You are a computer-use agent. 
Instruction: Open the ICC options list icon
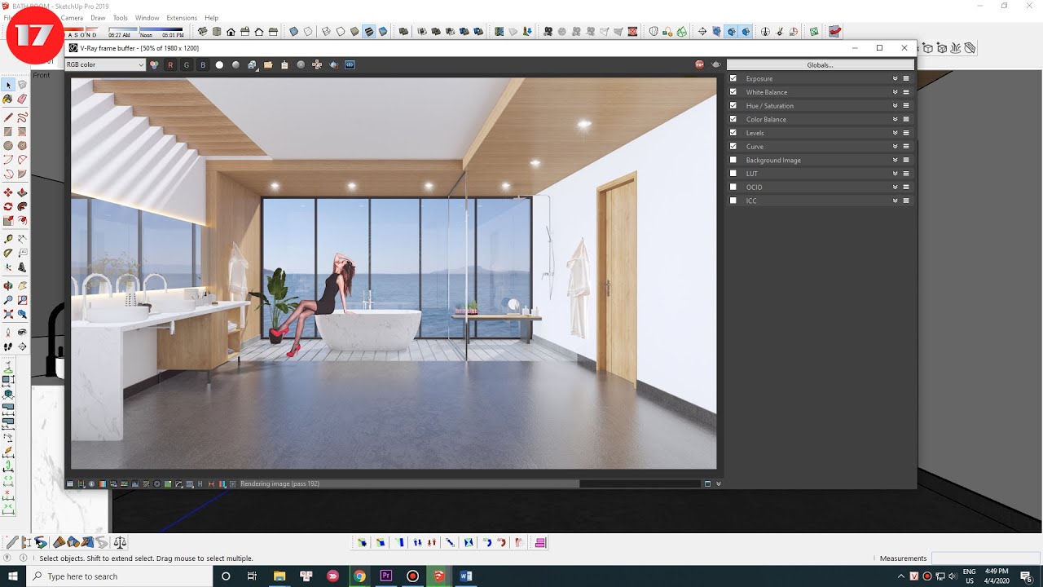tap(906, 201)
